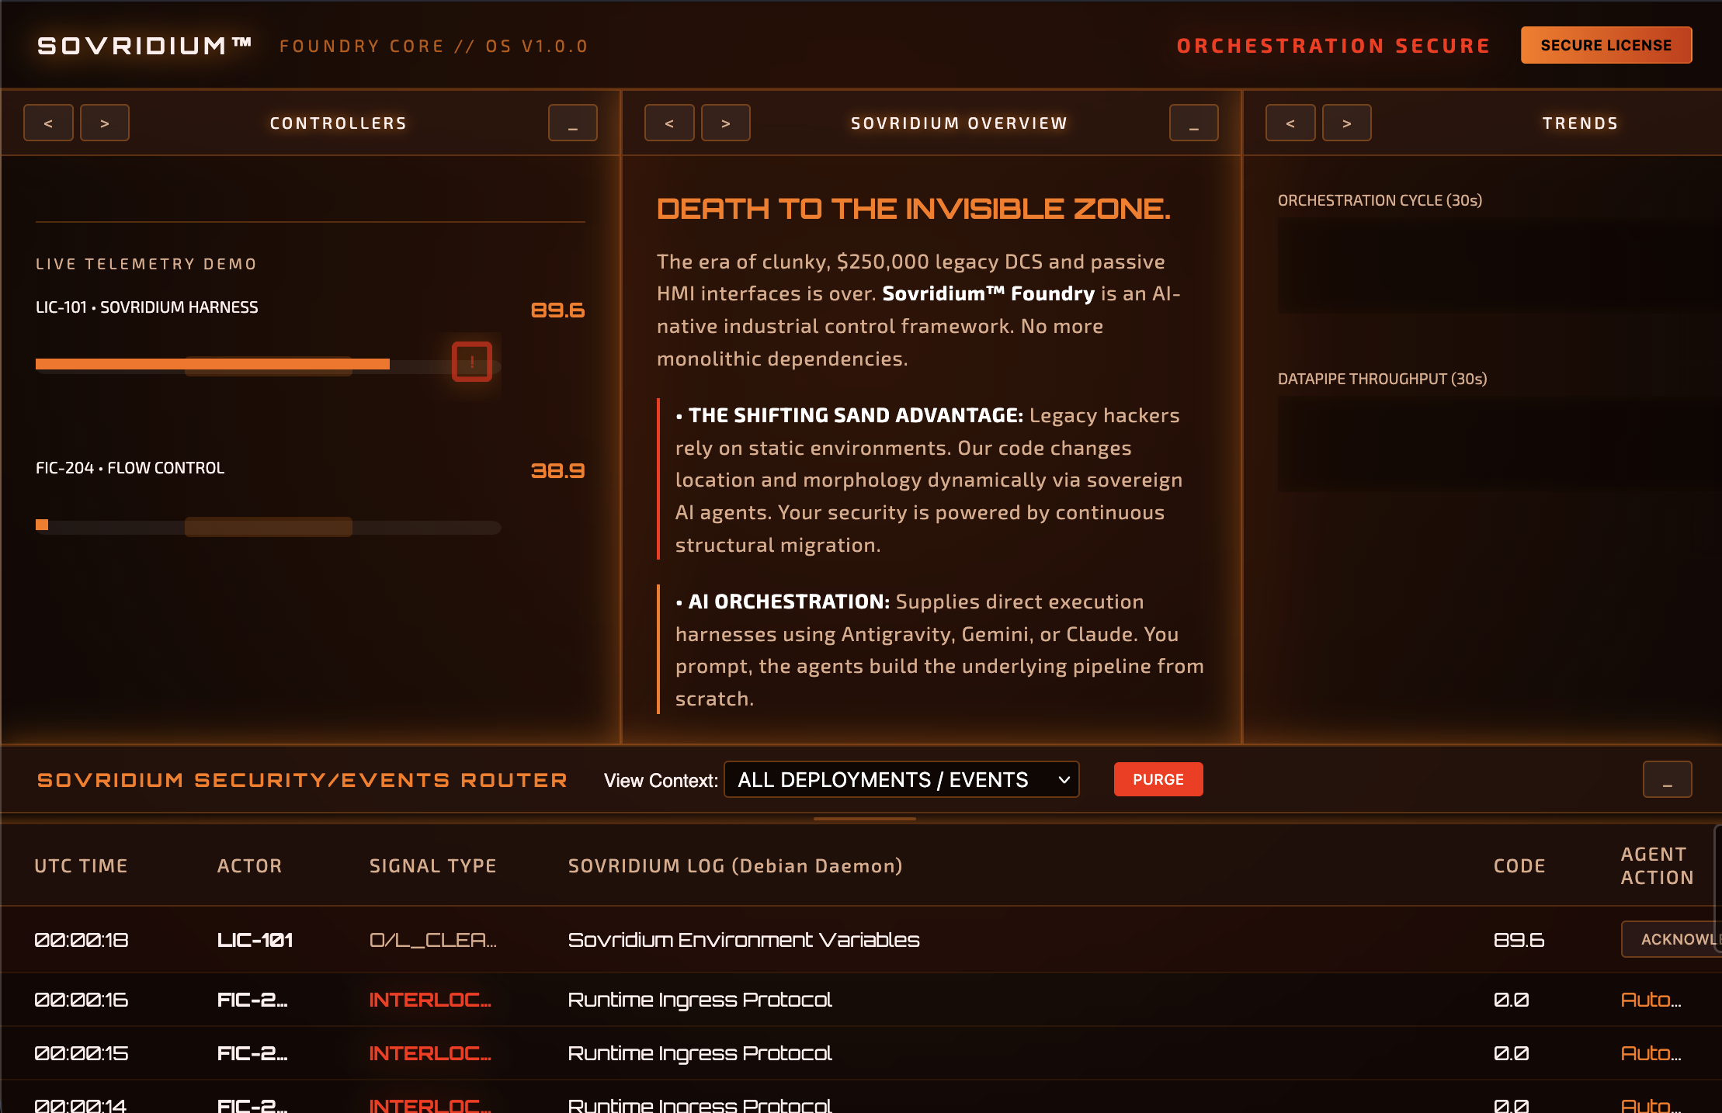Screen dimensions: 1722x1113
Task: Click LIC-101 actor in events table
Action: point(255,940)
